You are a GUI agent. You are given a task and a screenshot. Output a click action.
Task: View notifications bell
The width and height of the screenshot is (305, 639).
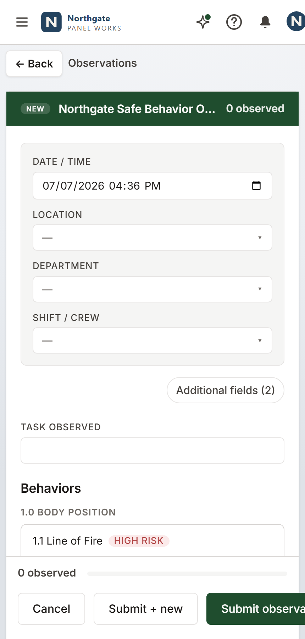(x=265, y=22)
